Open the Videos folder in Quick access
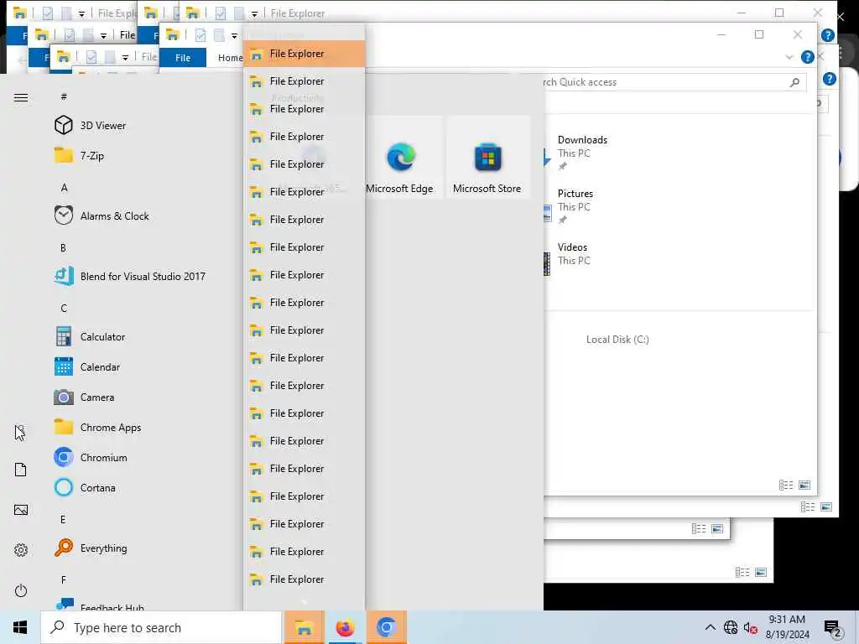Screen dimensions: 859x644 coord(572,247)
